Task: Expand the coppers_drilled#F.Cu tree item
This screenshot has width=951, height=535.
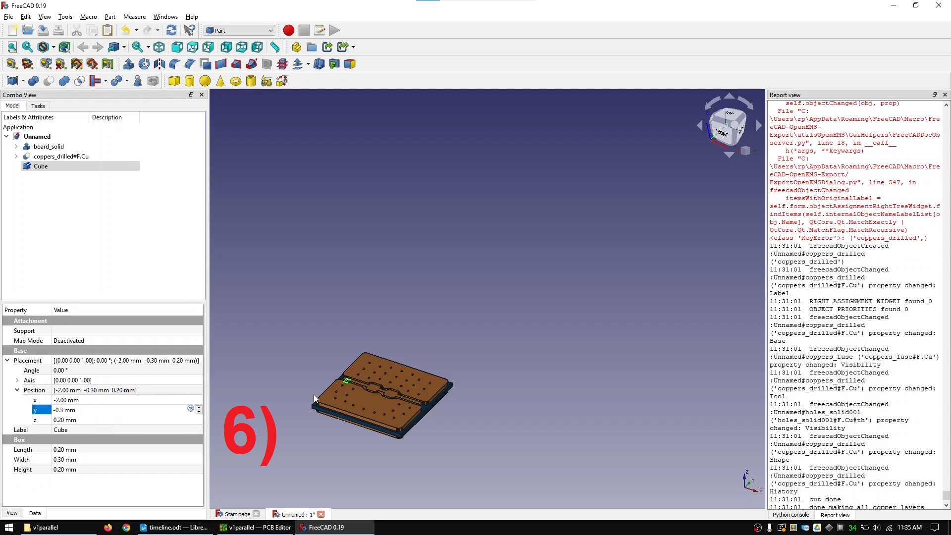Action: click(16, 157)
